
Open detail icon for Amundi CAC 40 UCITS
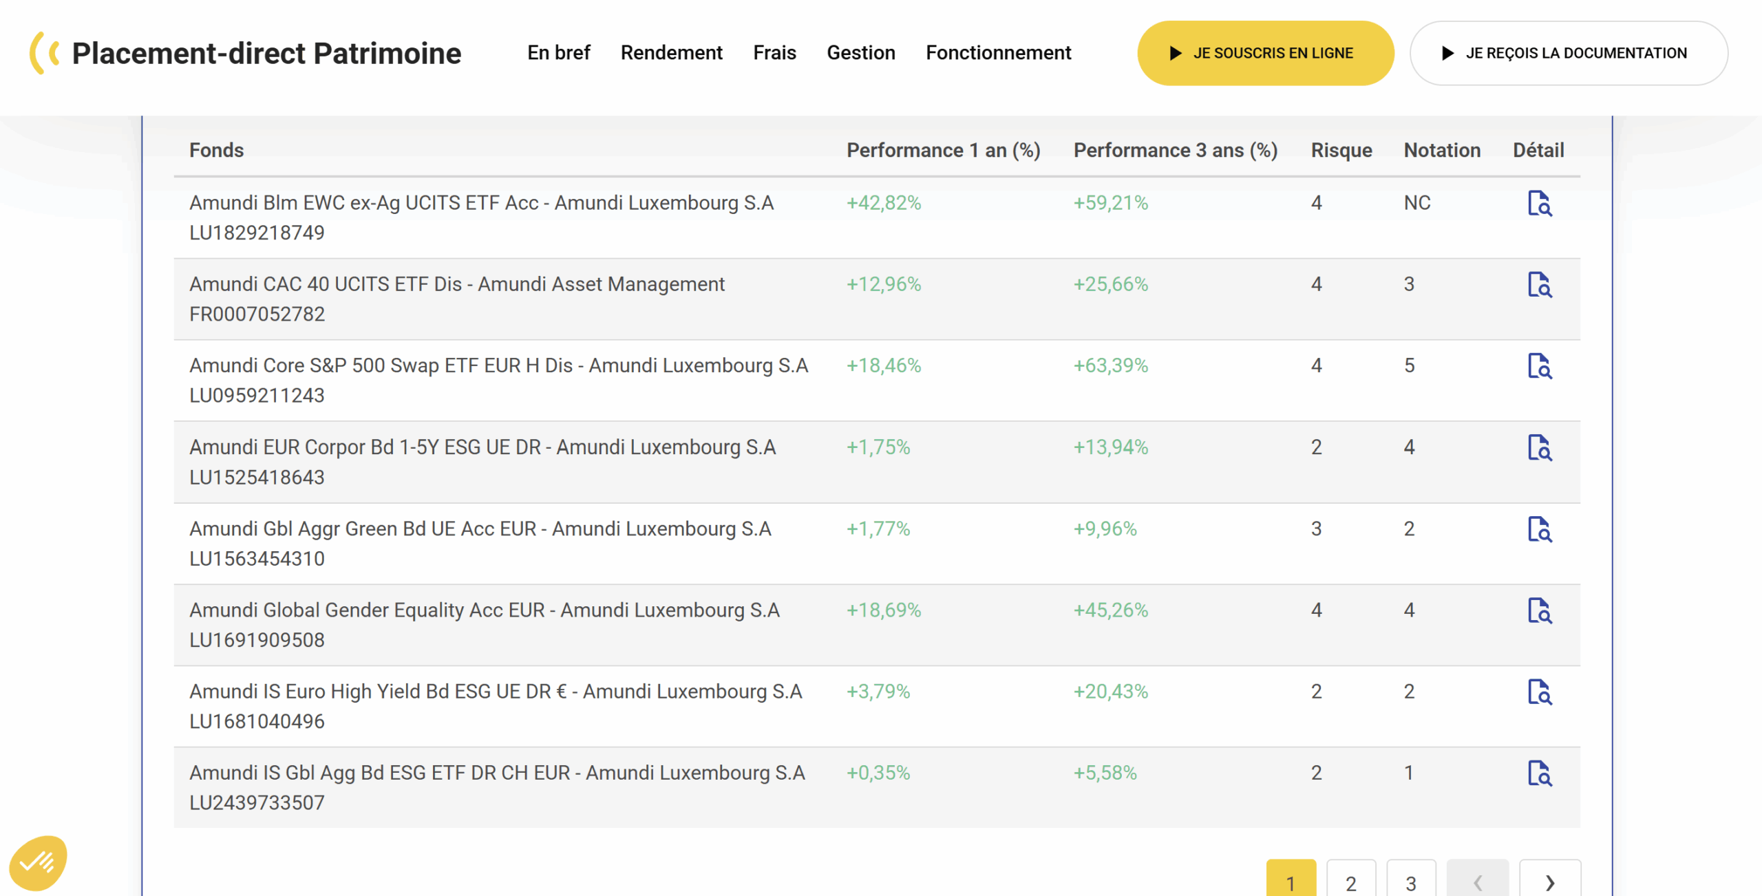click(x=1539, y=285)
